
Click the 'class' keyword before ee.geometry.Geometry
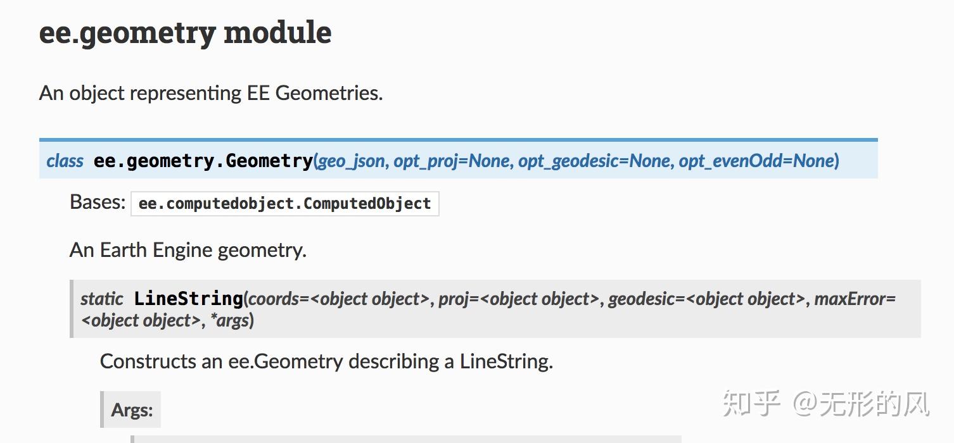pos(65,161)
